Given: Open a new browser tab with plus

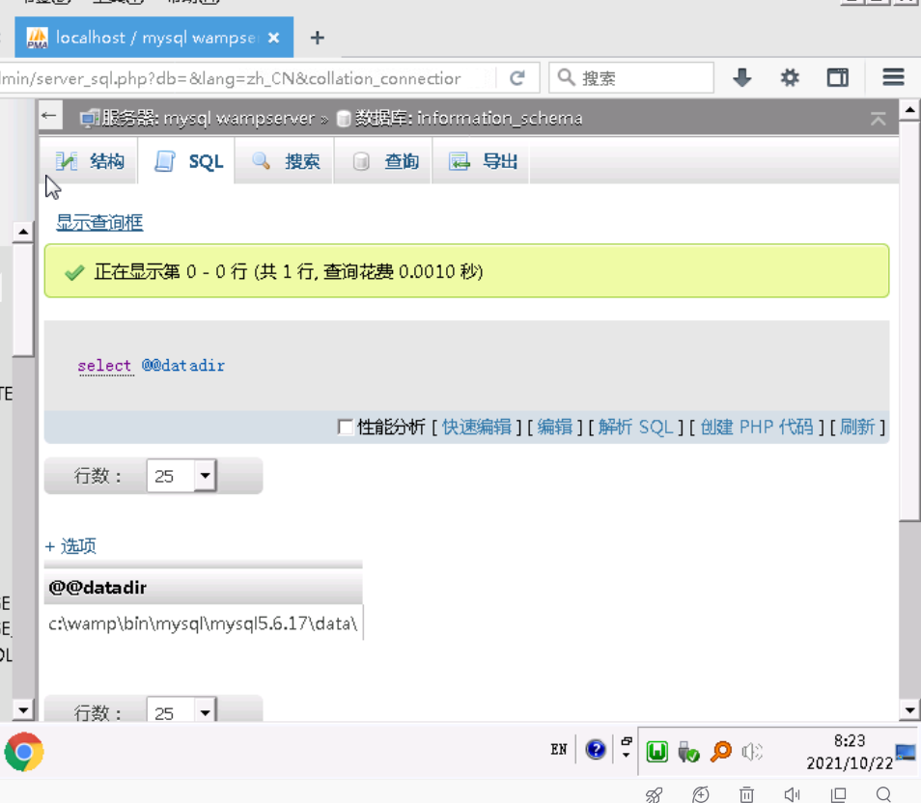Looking at the screenshot, I should click(318, 38).
